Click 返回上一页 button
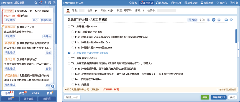The height and width of the screenshot is (102, 240). [x=72, y=97]
